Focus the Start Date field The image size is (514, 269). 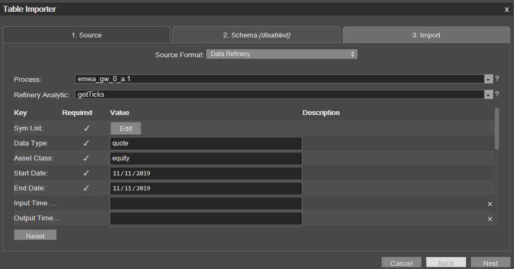206,173
